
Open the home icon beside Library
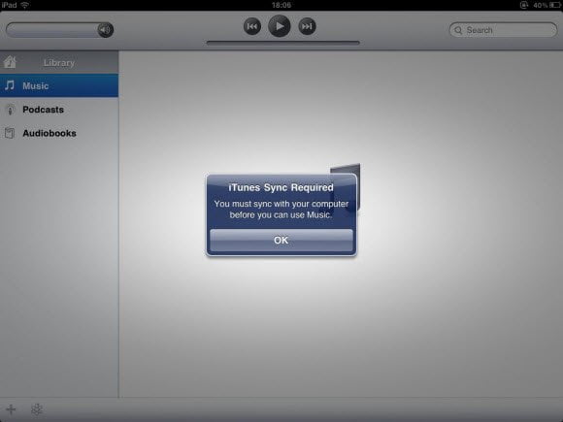[10, 62]
